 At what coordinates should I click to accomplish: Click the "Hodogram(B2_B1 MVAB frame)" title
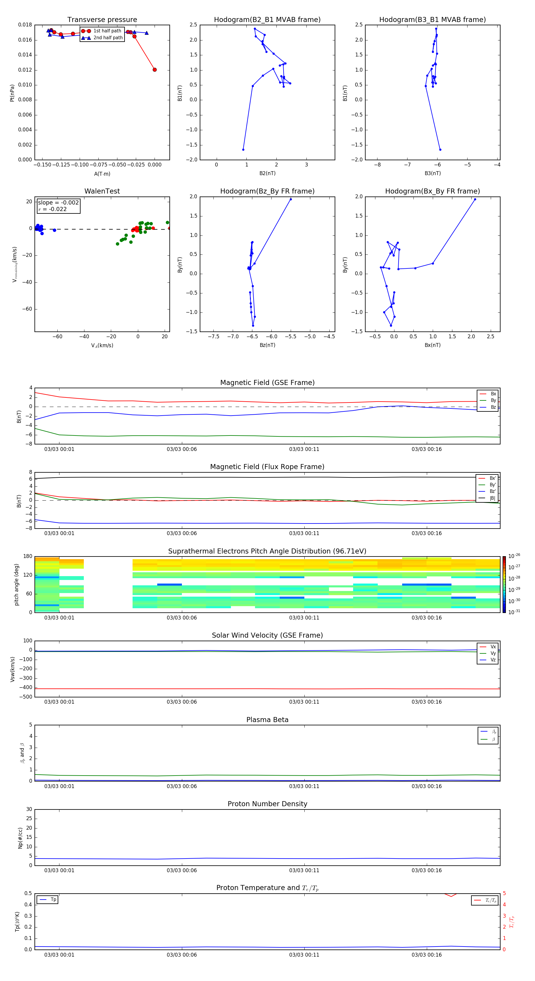267,20
